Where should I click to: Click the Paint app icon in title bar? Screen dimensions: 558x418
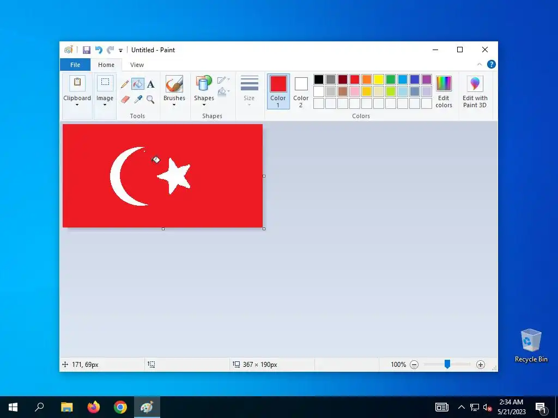(68, 50)
